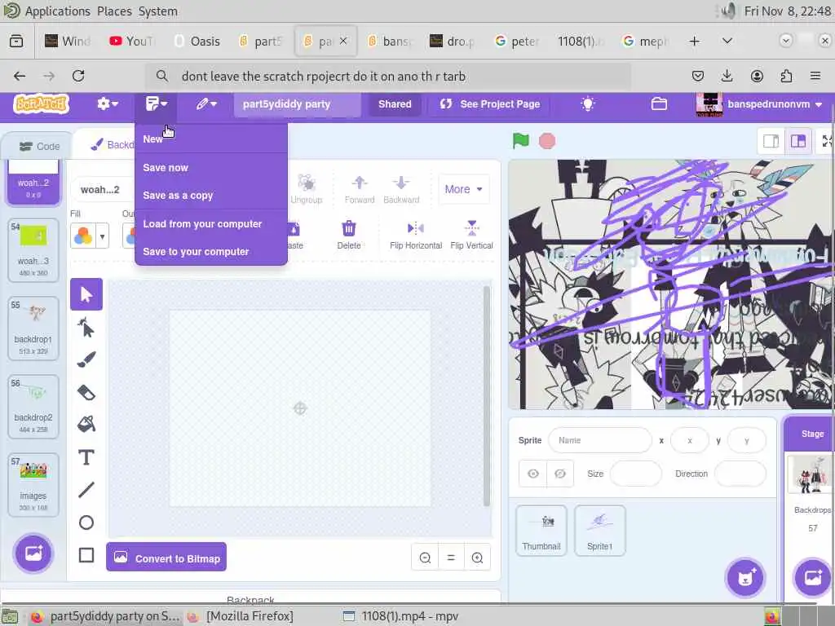Select backdrop woah...3 thumbnail
Screen dimensions: 835x626
point(33,249)
